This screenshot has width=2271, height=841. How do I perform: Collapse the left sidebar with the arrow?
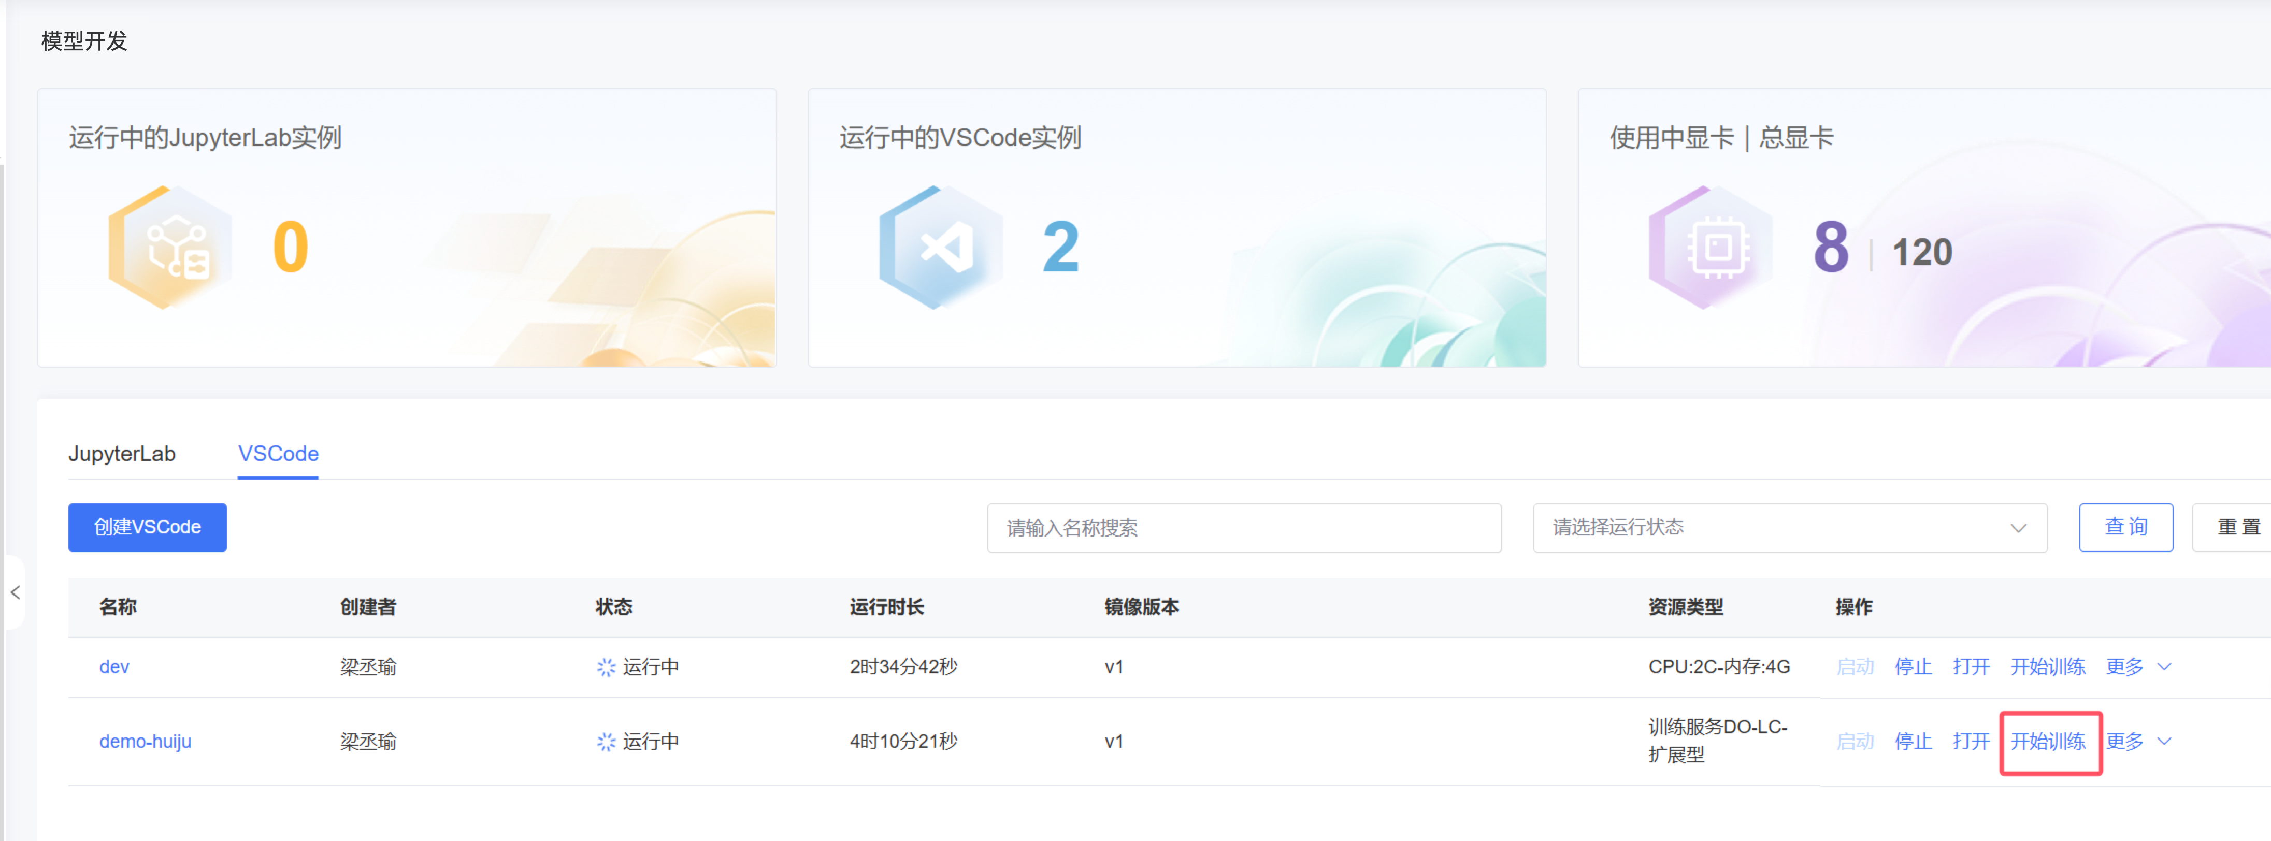tap(15, 592)
